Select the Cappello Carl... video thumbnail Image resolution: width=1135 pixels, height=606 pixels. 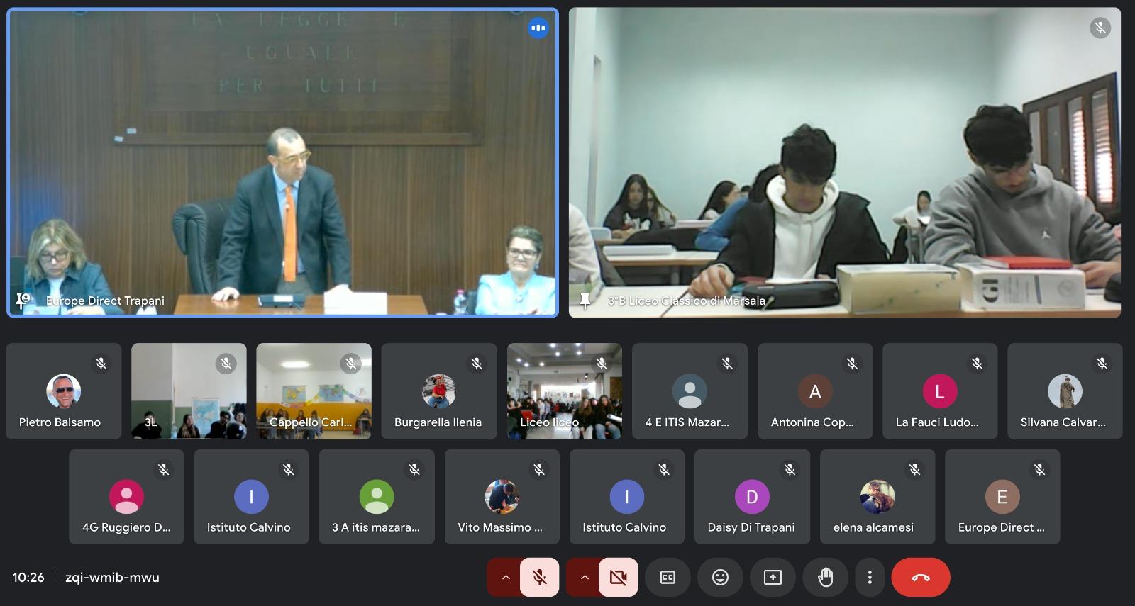(314, 391)
